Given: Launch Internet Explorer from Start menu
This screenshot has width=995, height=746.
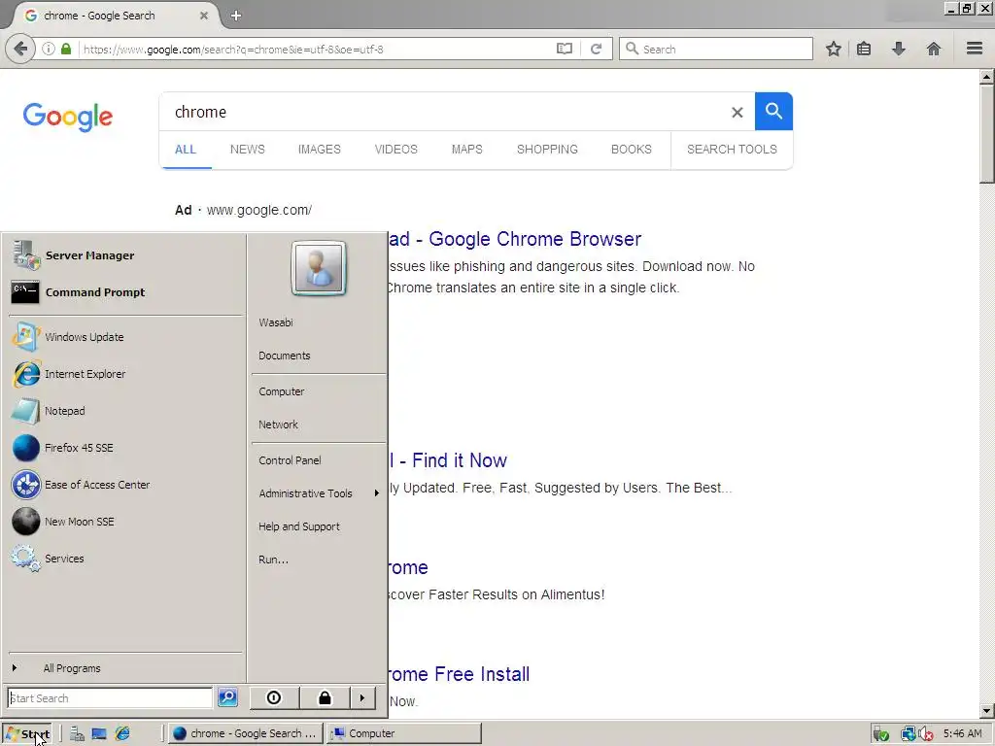Looking at the screenshot, I should [125, 374].
